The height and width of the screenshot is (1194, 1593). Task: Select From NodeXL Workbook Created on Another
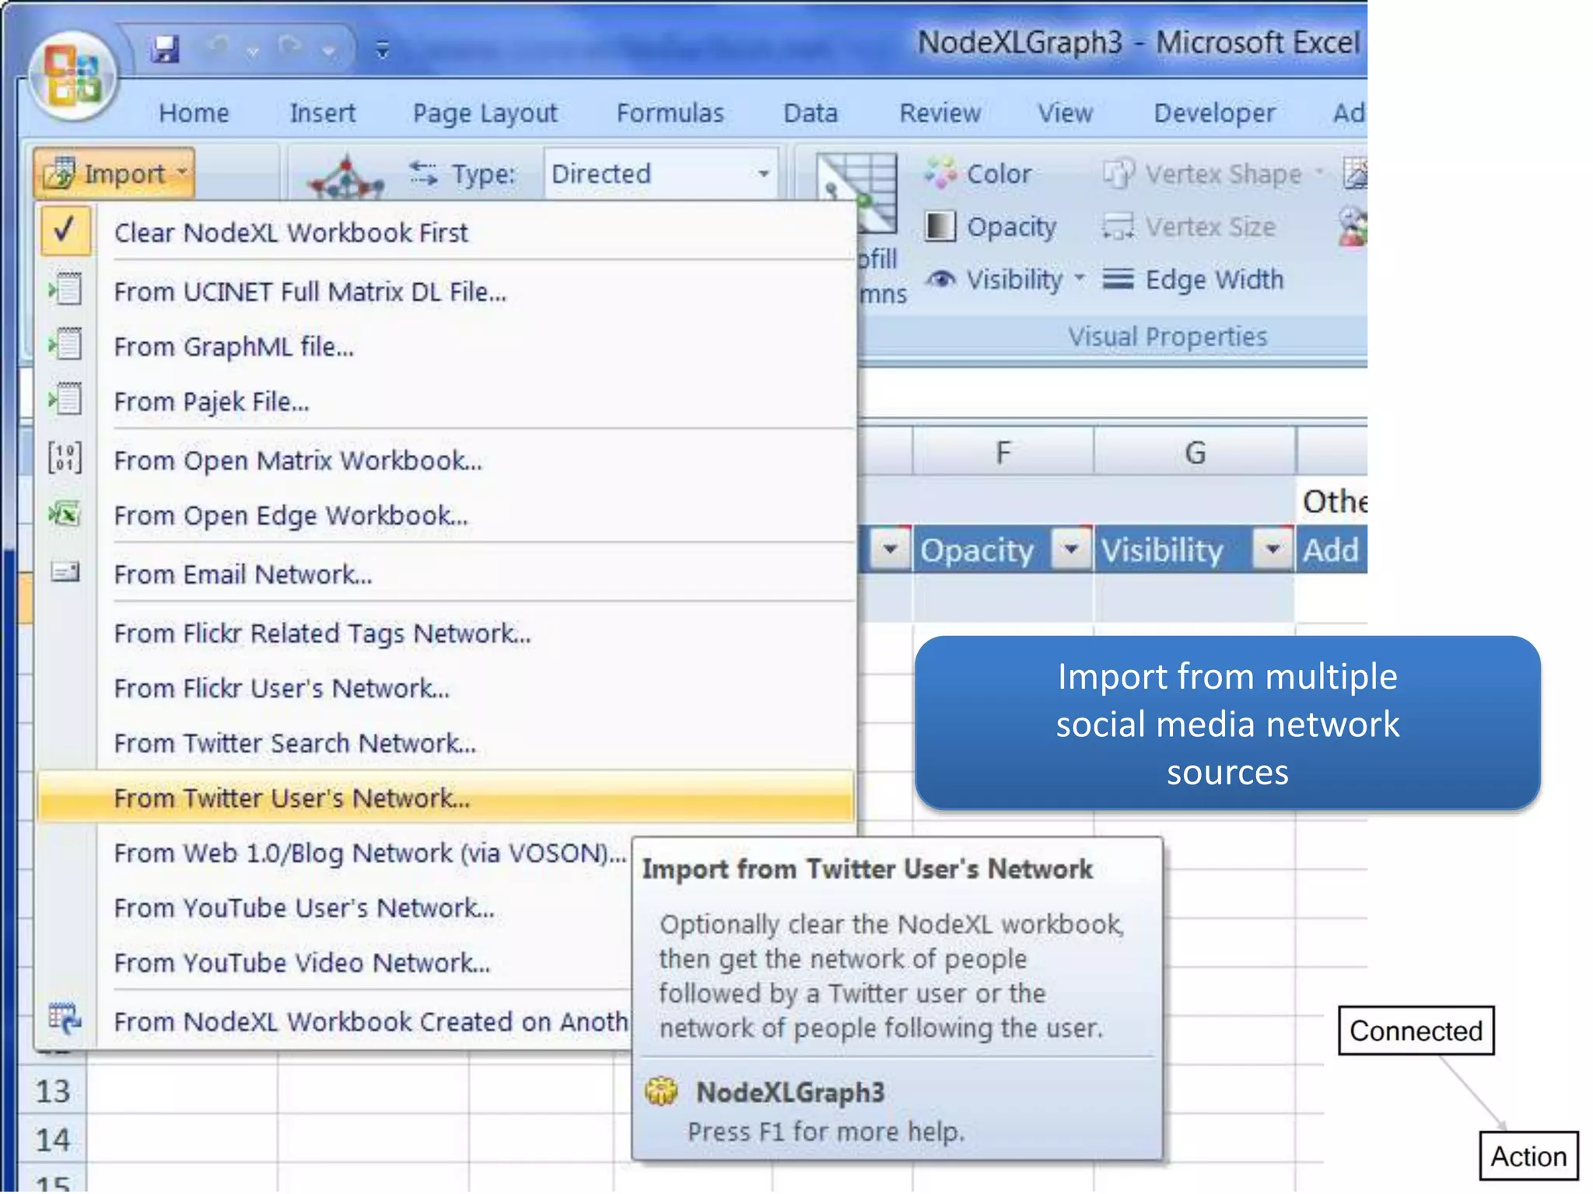[x=334, y=1022]
